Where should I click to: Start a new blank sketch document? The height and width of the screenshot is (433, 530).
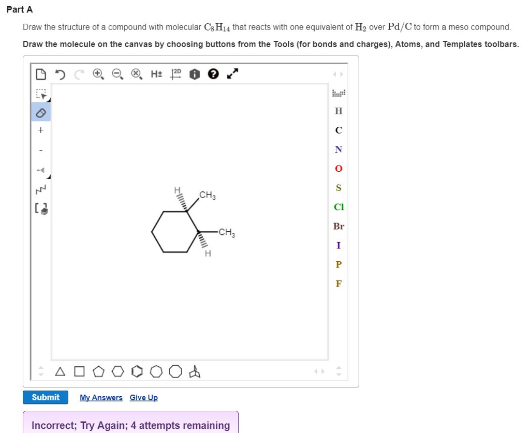pyautogui.click(x=41, y=74)
